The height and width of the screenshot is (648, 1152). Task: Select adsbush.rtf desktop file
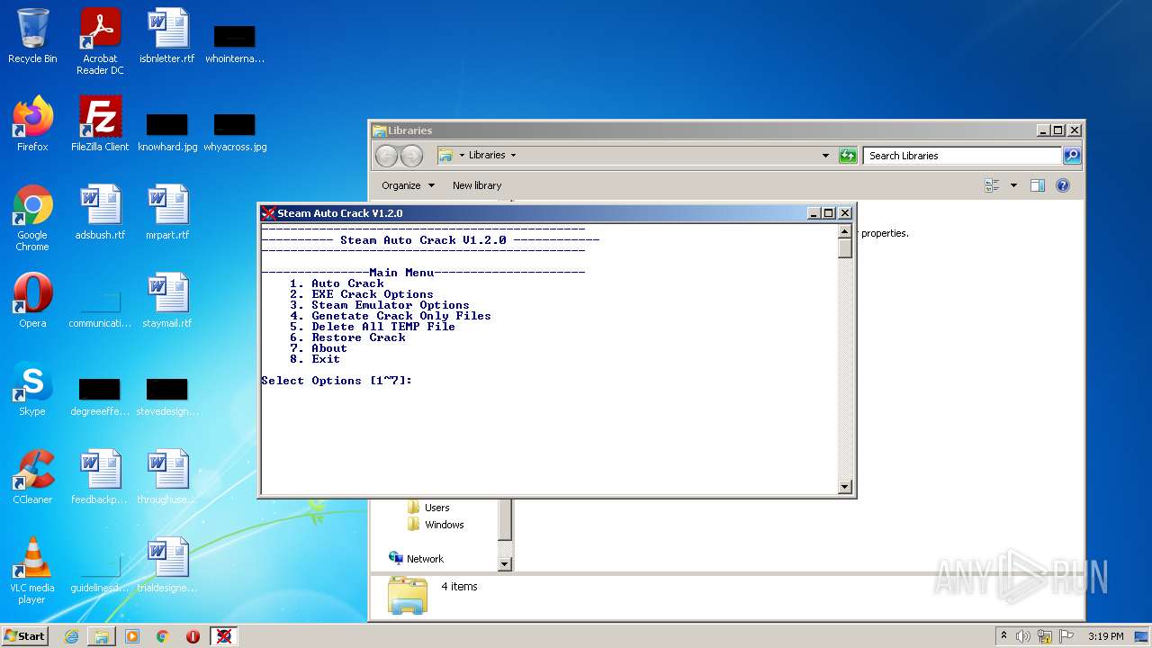click(100, 212)
